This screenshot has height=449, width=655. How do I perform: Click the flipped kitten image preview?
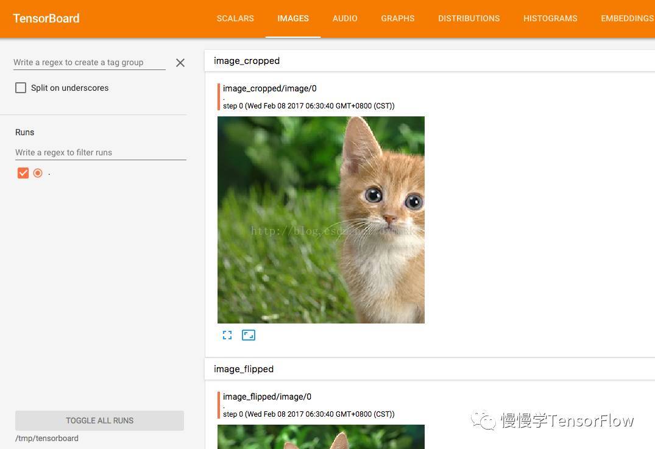click(x=321, y=437)
